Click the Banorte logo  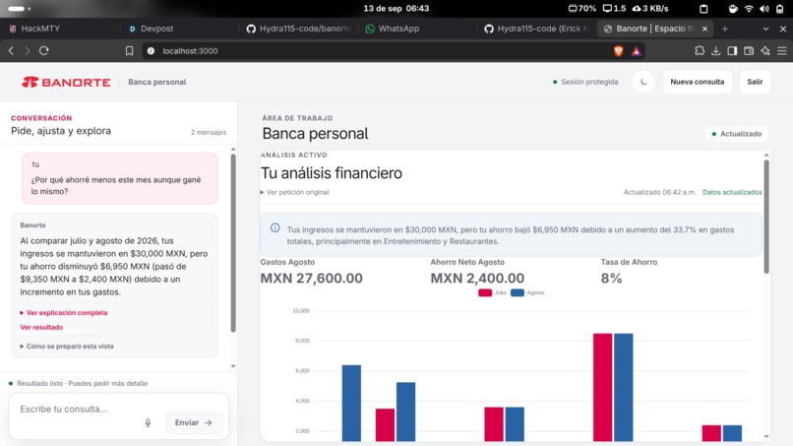[66, 82]
